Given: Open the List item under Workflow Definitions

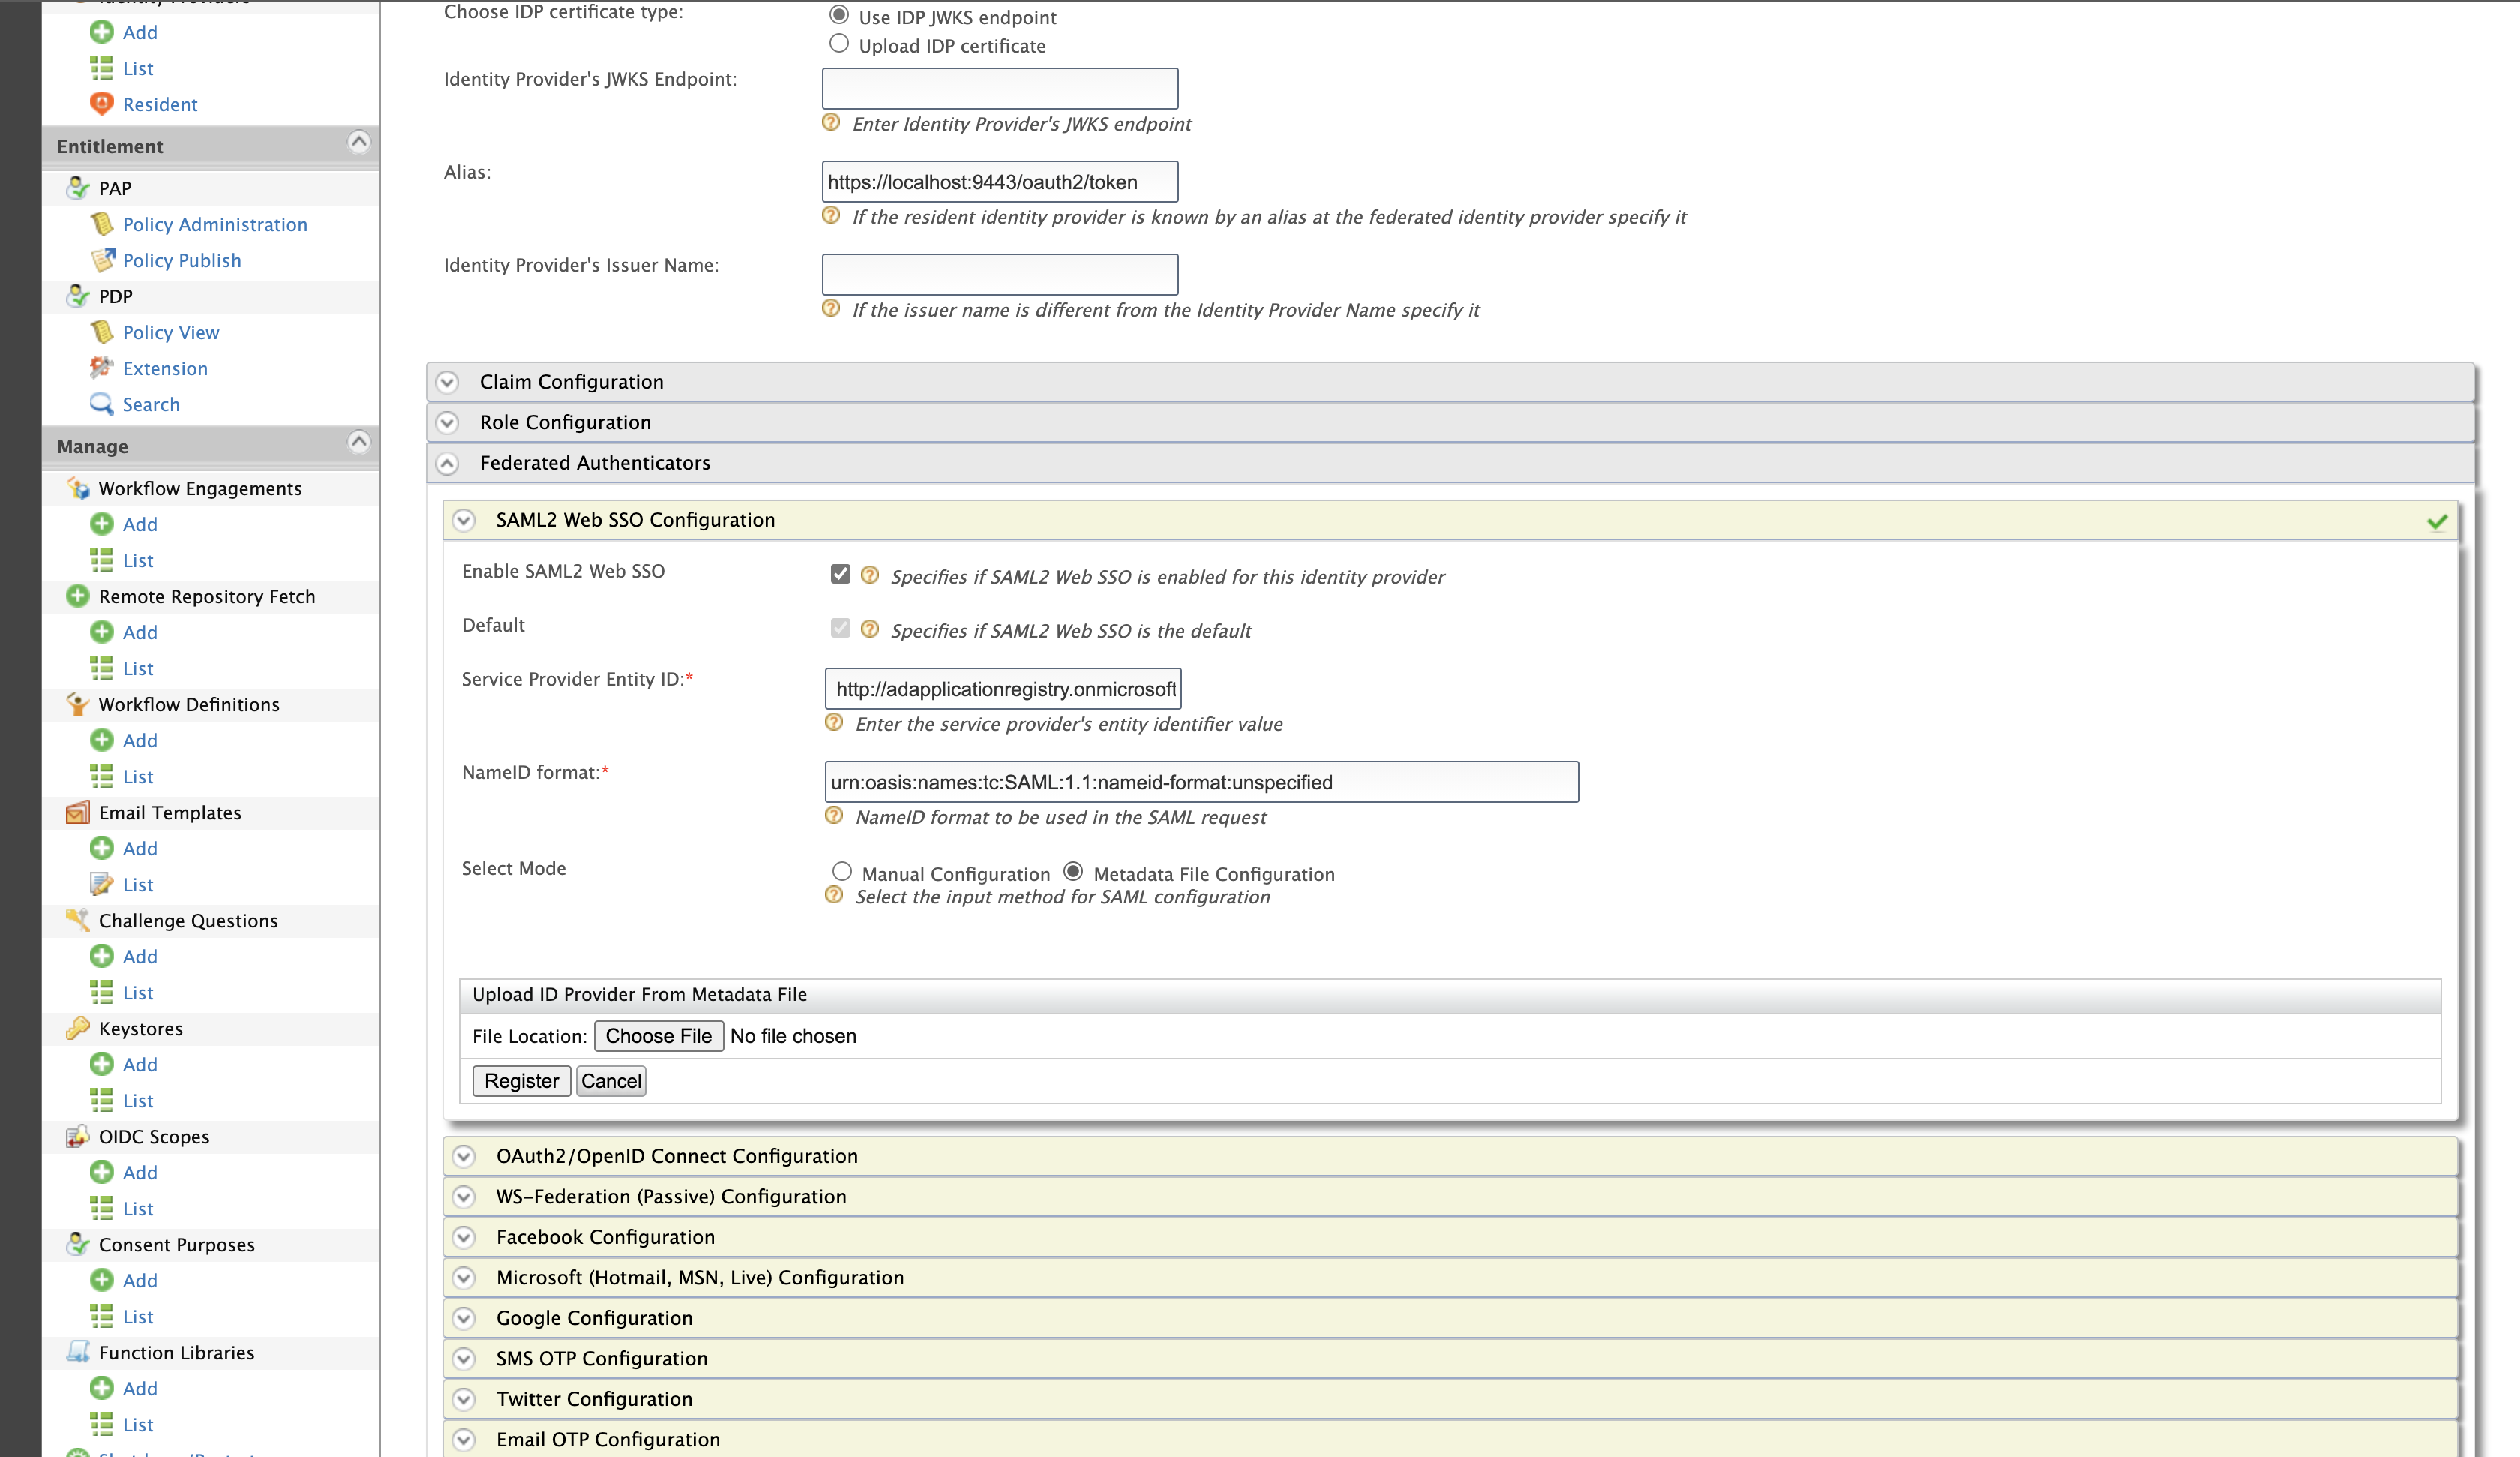Looking at the screenshot, I should click(x=138, y=776).
